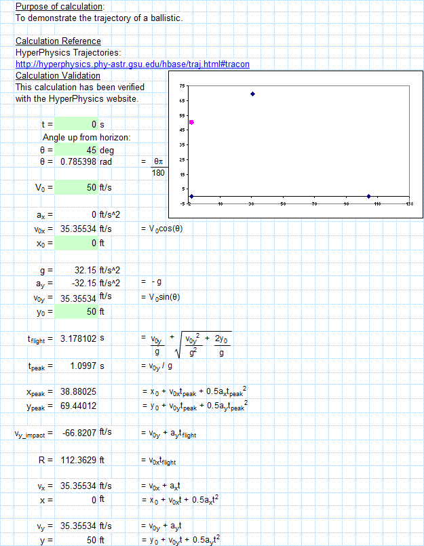Select the t peak value 1.0997
The width and height of the screenshot is (424, 546).
83,366
